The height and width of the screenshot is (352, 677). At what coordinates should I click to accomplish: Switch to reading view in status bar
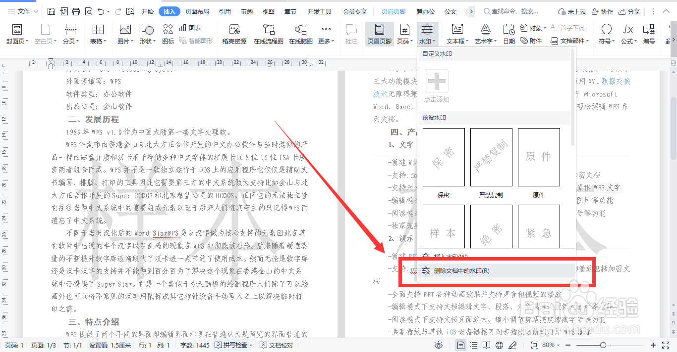(x=487, y=345)
